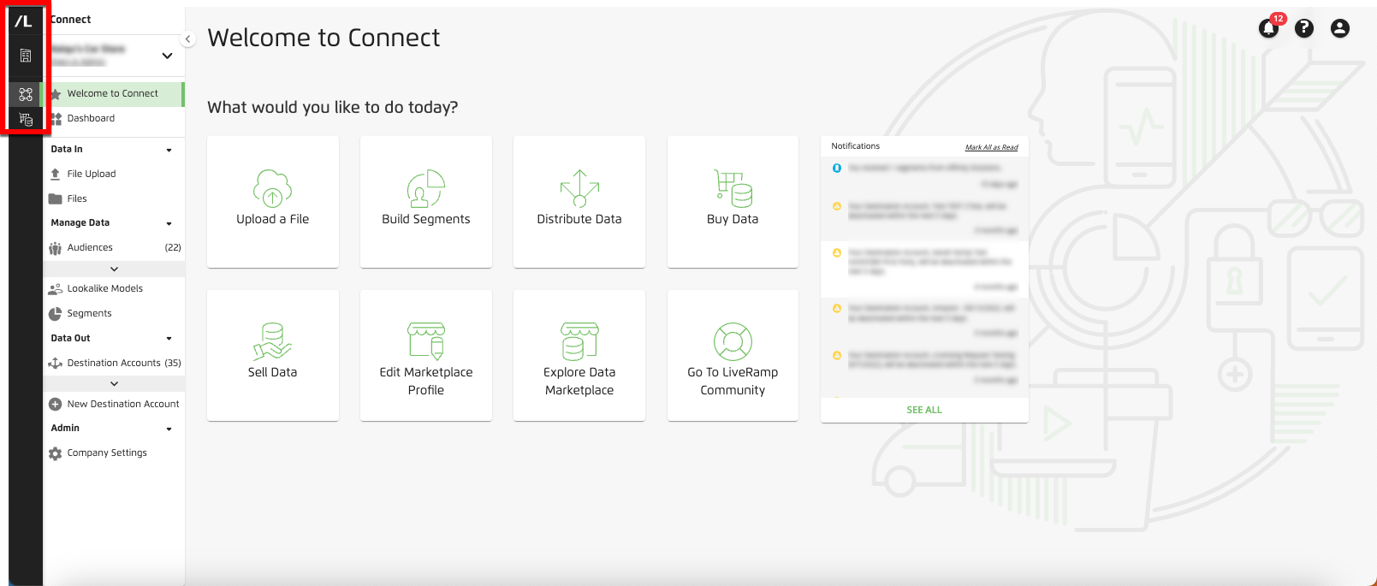The width and height of the screenshot is (1377, 586).
Task: Open the cart-and-database icon in the left rail
Action: pyautogui.click(x=26, y=120)
